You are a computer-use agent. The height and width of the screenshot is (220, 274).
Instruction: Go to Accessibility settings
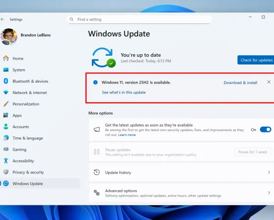(23, 161)
